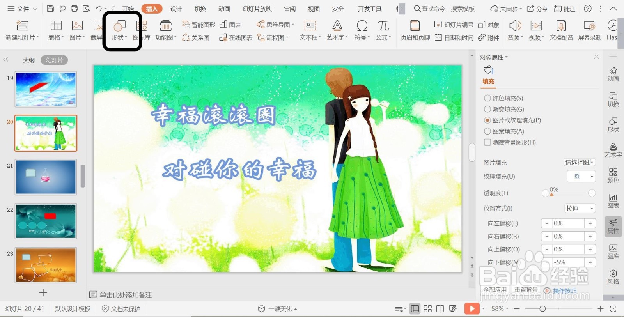
Task: Insert 视频 video
Action: click(536, 30)
